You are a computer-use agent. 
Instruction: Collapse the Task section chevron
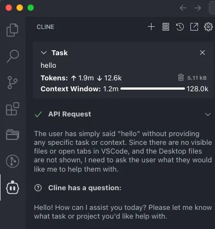point(44,53)
